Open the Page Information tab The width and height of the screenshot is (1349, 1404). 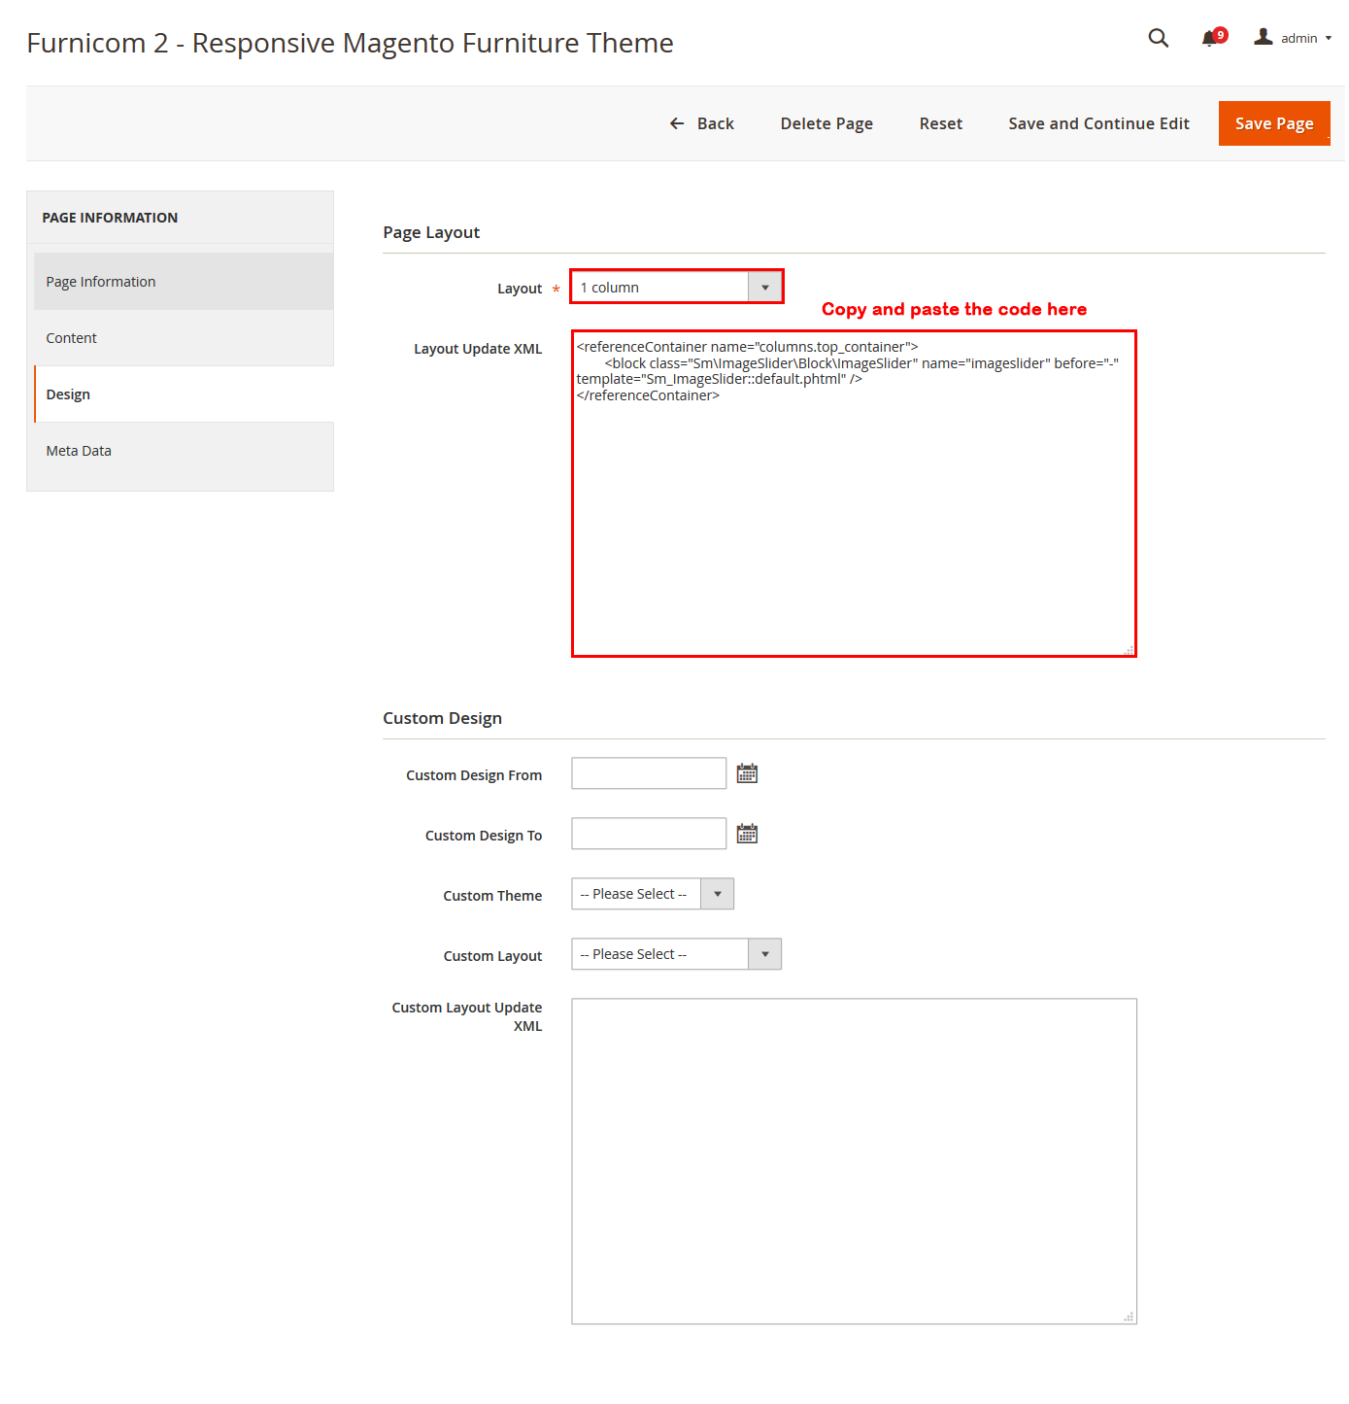point(184,282)
